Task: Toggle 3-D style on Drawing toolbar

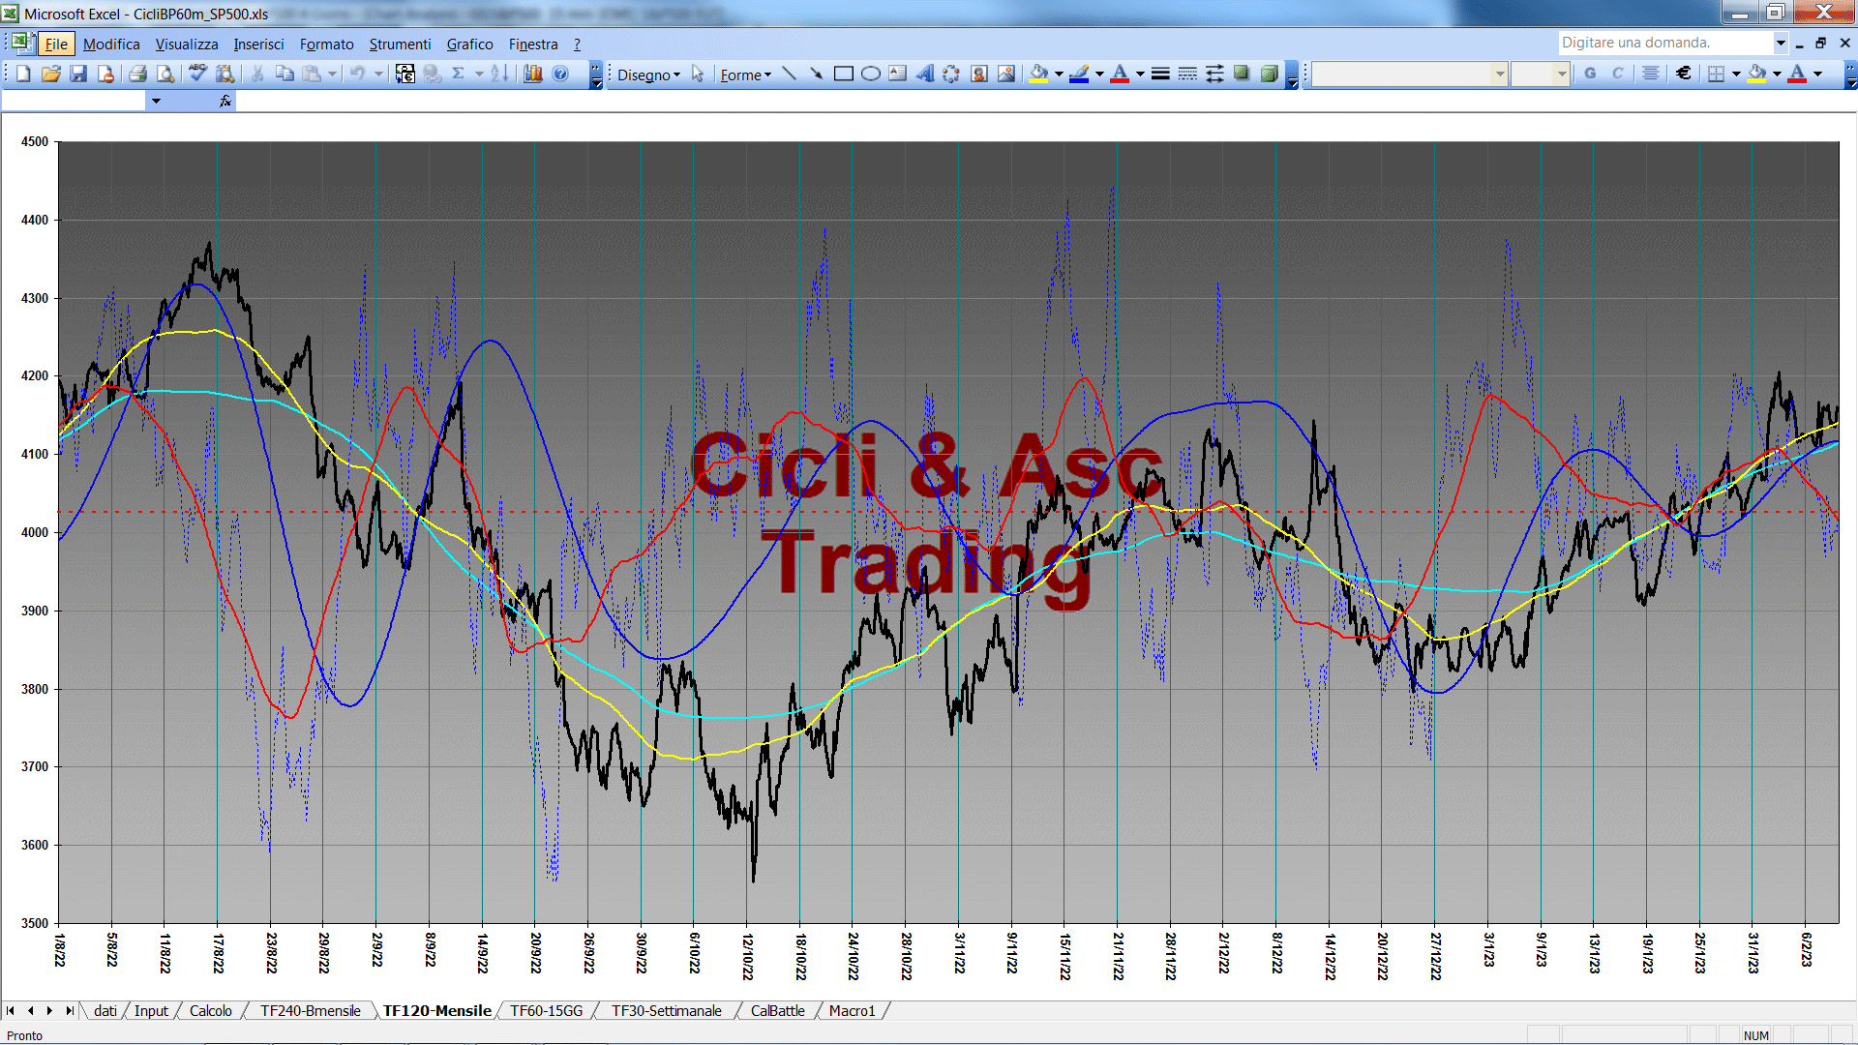Action: point(1270,74)
